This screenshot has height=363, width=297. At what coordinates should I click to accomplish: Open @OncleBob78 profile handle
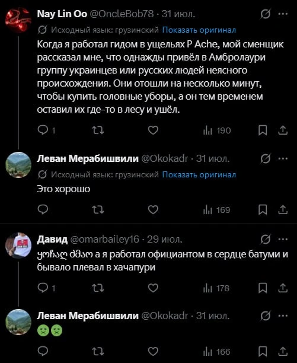122,14
